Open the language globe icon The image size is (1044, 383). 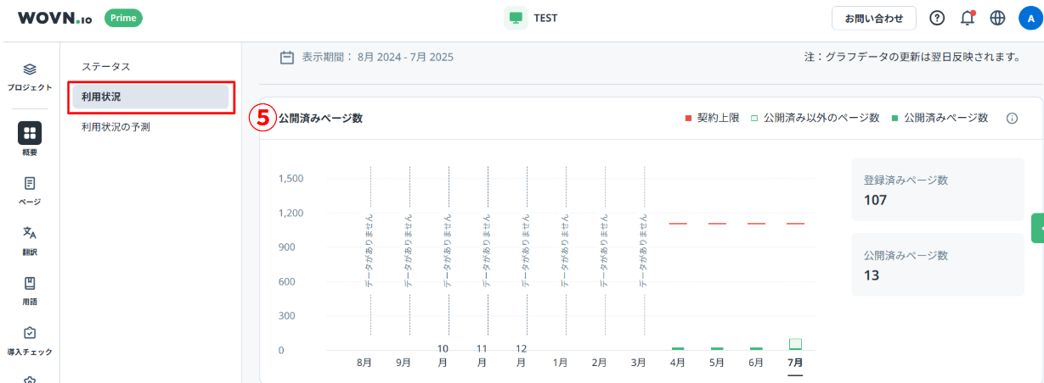997,18
